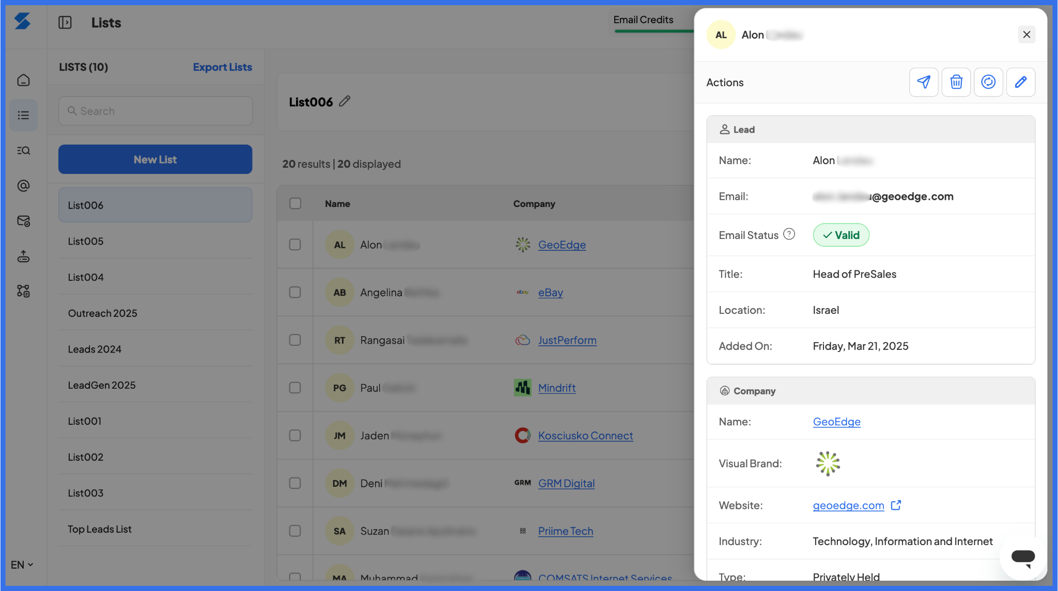
Task: Open Kosciusko Connect company link
Action: [585, 436]
